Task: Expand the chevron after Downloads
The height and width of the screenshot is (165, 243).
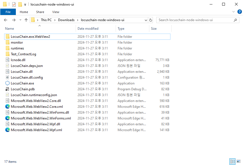Action: (x=78, y=20)
